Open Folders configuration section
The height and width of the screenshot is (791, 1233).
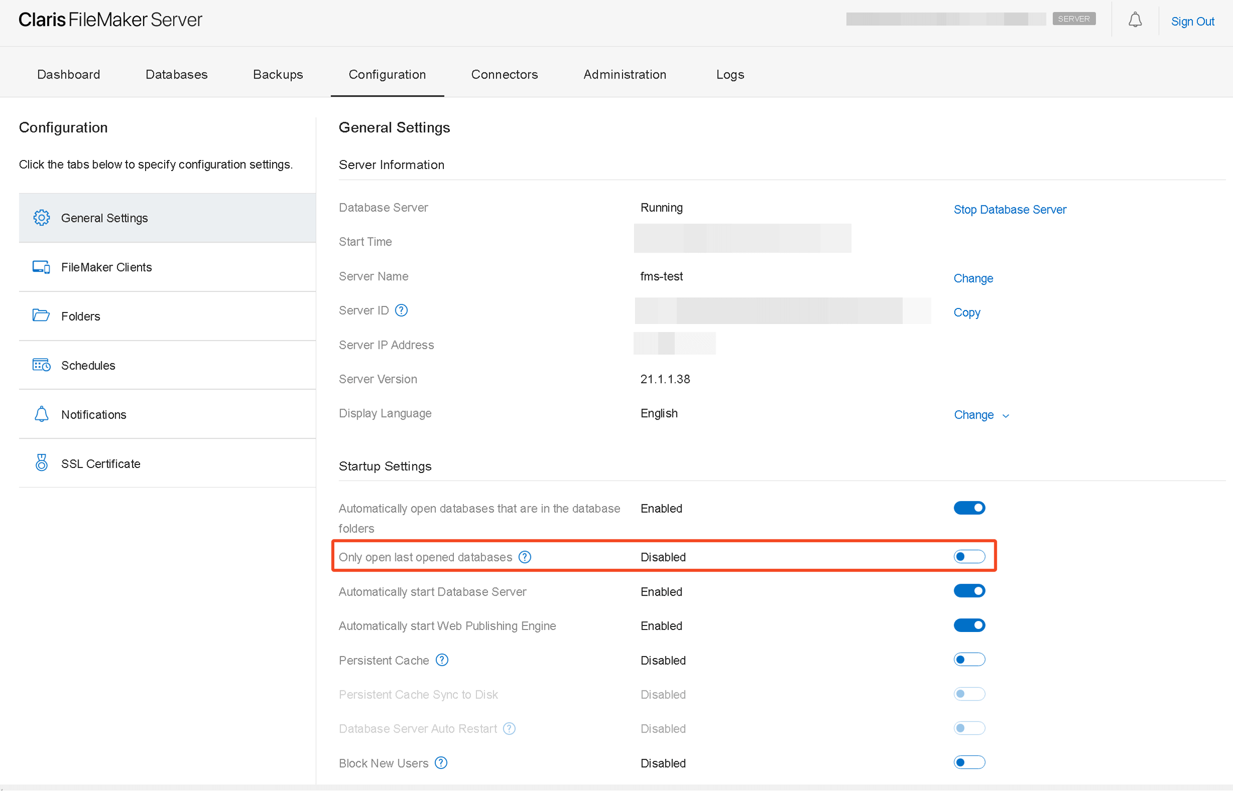pos(167,316)
